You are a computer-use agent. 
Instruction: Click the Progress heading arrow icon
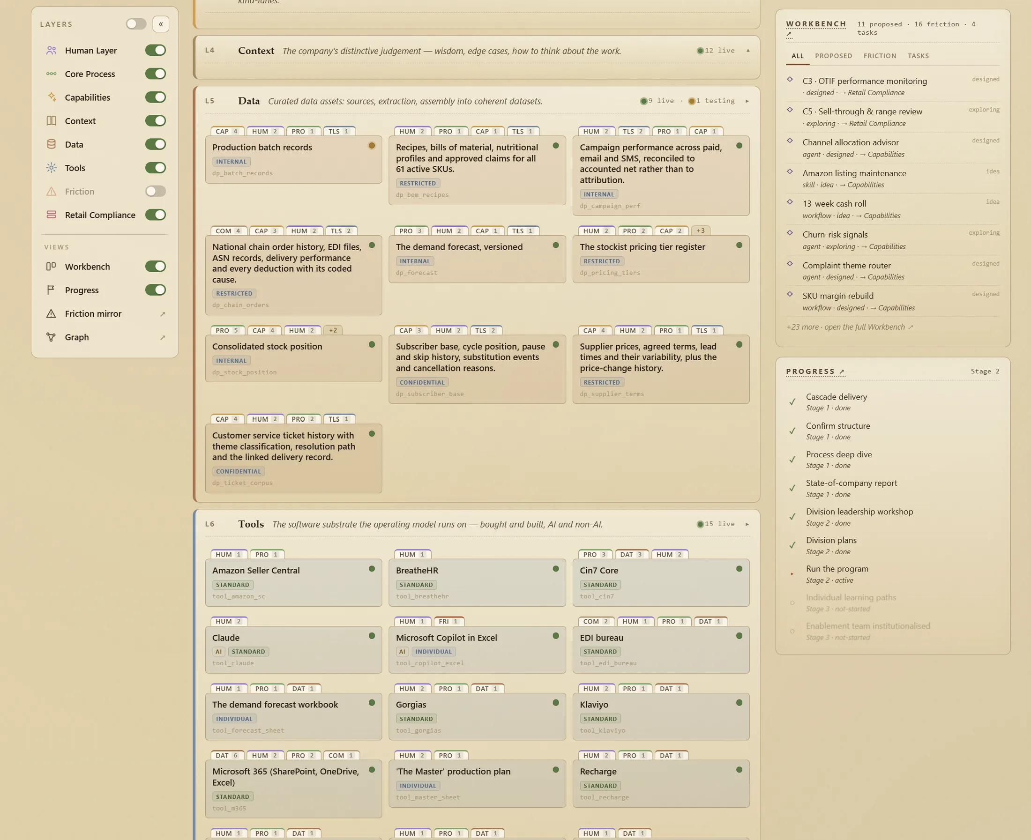click(x=842, y=372)
